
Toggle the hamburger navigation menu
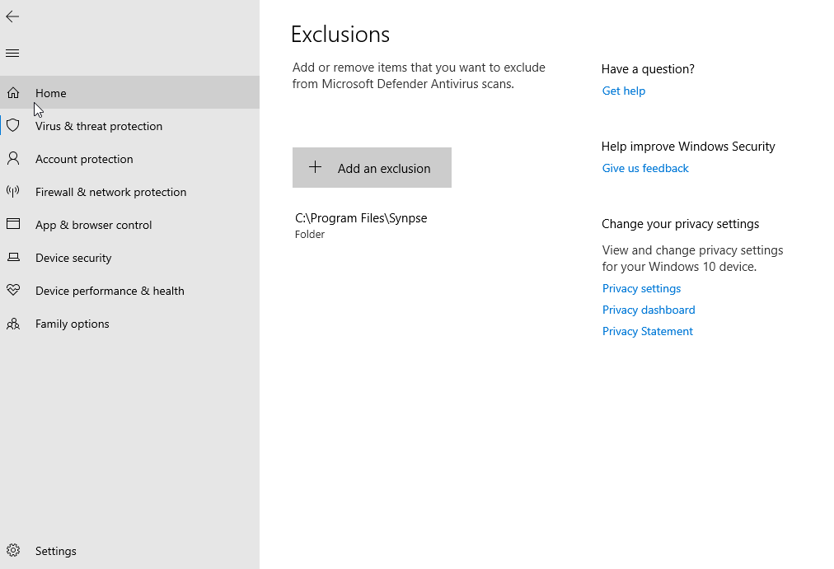[x=12, y=54]
